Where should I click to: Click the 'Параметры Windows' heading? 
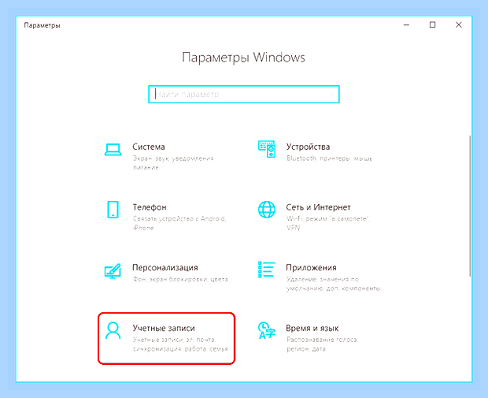point(243,58)
